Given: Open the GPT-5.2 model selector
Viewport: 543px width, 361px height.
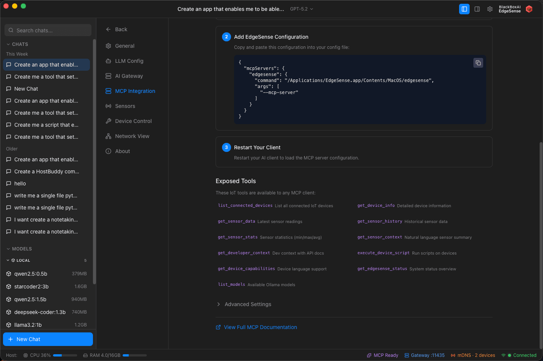Looking at the screenshot, I should [x=301, y=9].
